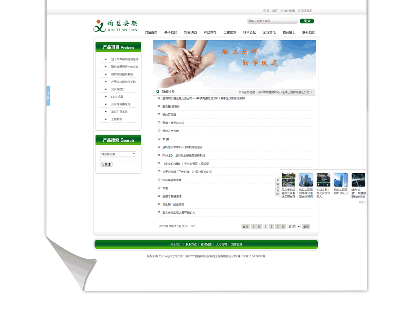The width and height of the screenshot is (409, 318).
Task: Expand the 第1页 page selector dropdown
Action: (294, 227)
